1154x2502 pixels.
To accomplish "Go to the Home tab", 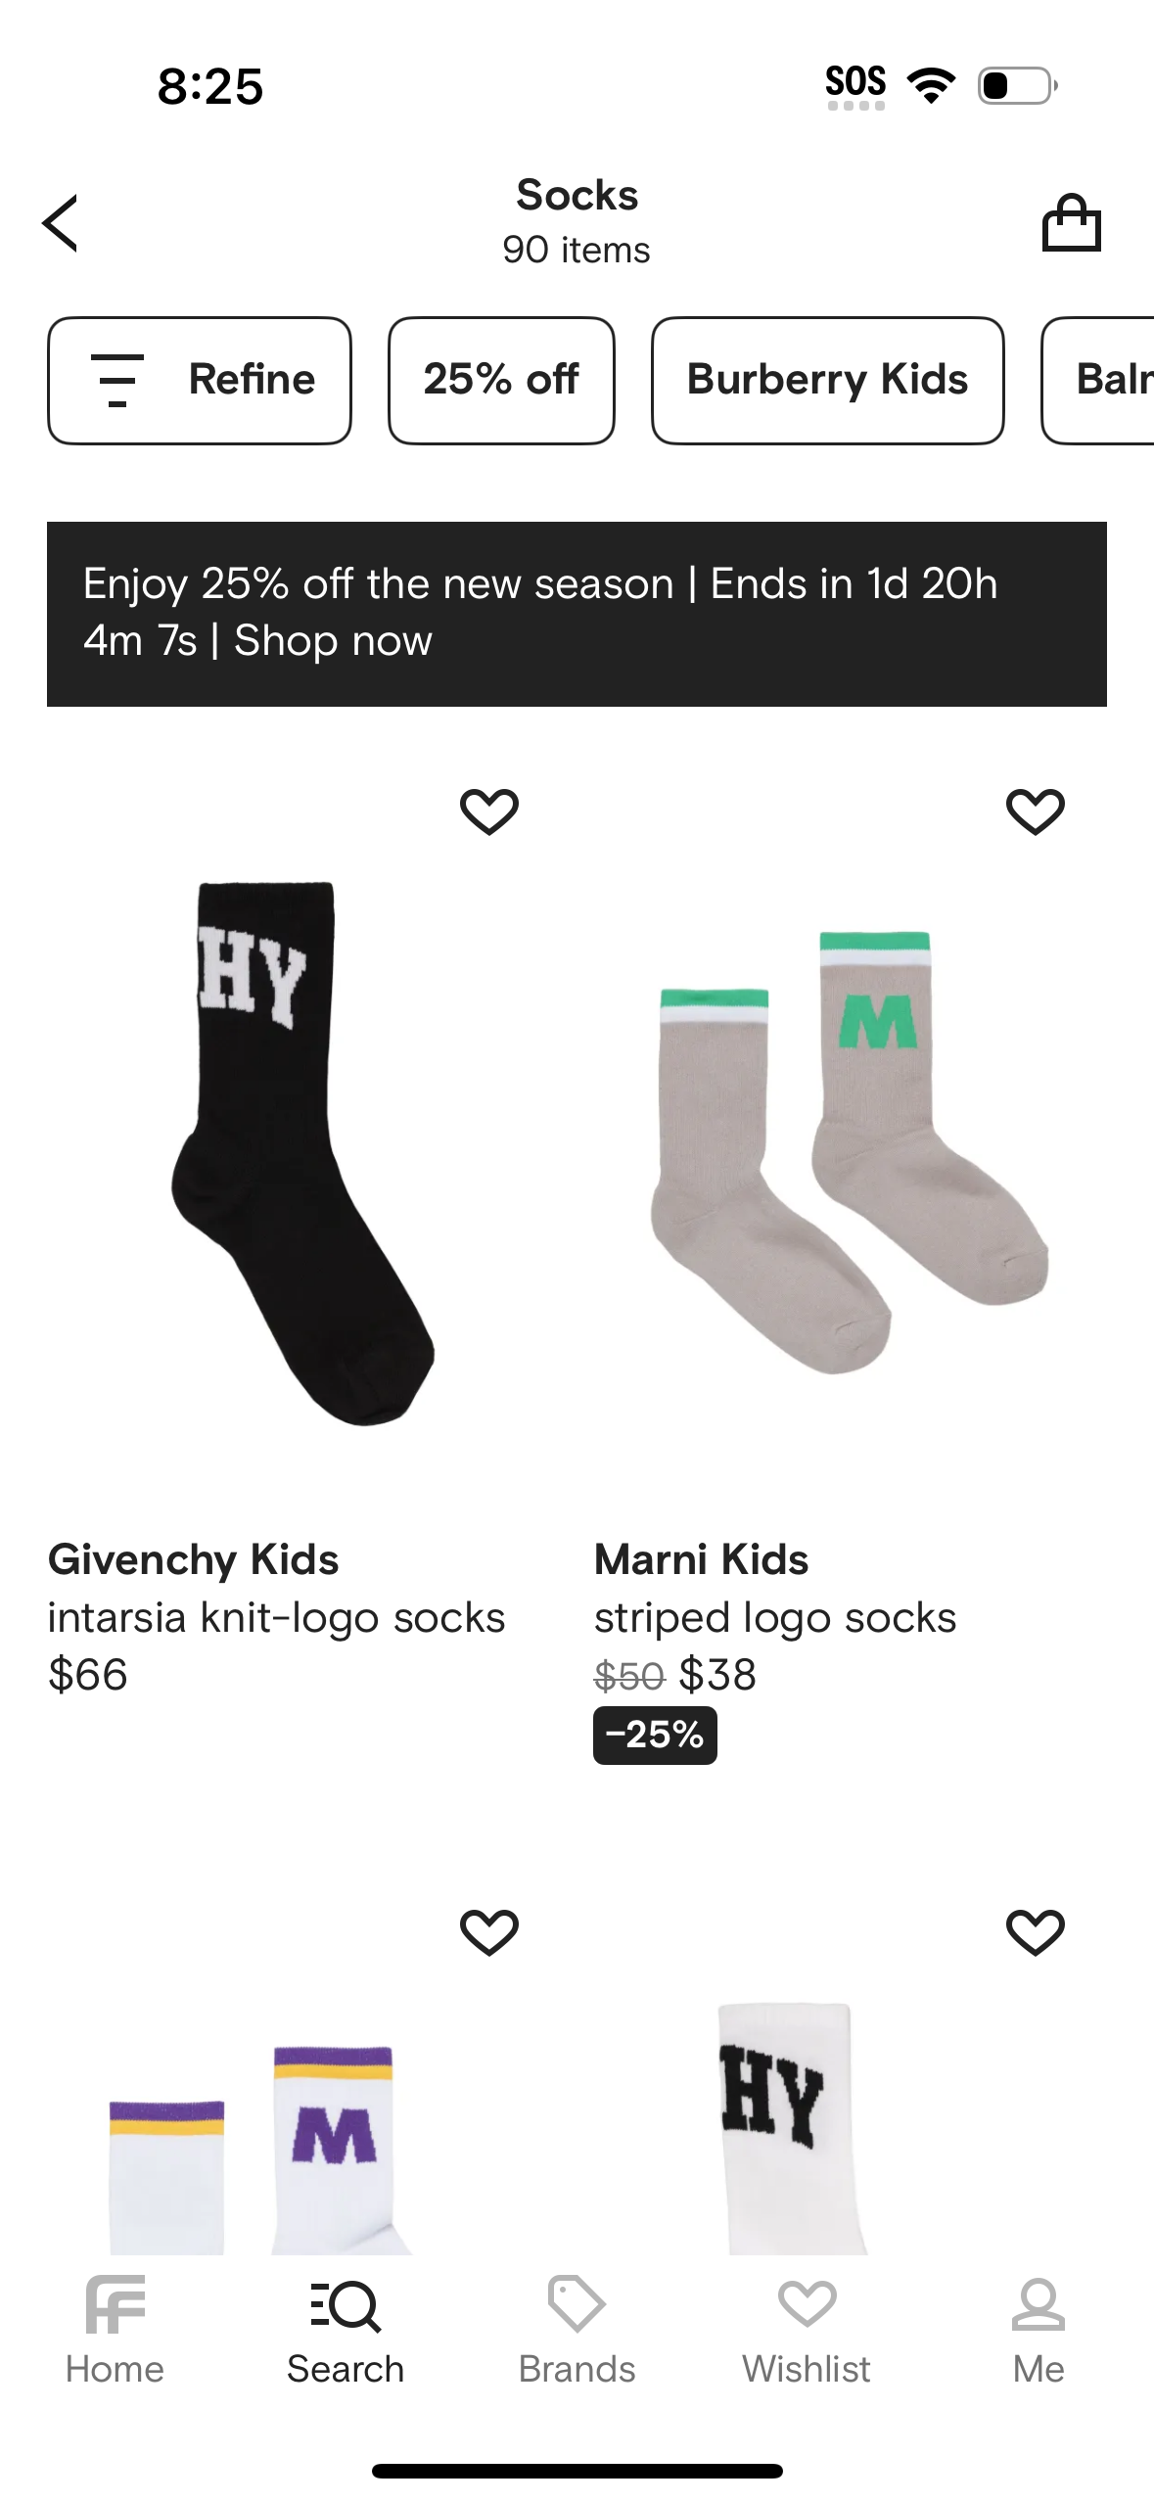I will (x=115, y=2330).
